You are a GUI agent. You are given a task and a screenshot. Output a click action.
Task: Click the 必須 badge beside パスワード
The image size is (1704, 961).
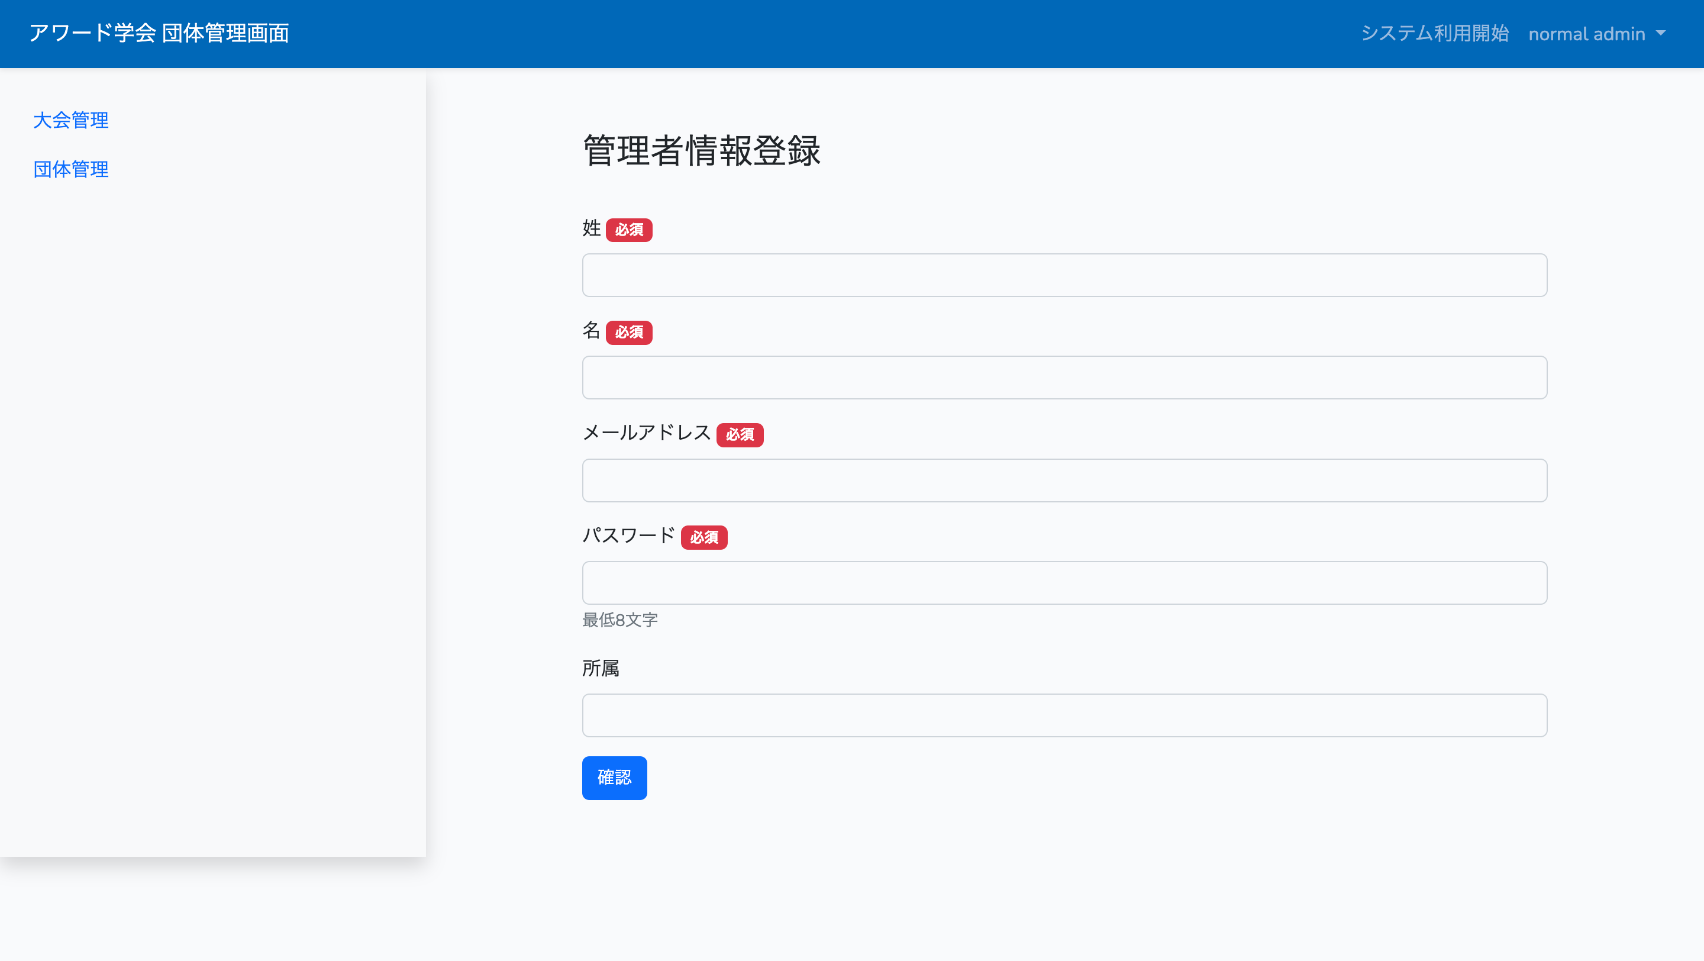pyautogui.click(x=704, y=537)
